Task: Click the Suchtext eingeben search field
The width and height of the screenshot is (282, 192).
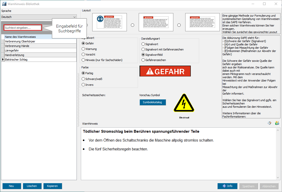Action: [x=23, y=28]
